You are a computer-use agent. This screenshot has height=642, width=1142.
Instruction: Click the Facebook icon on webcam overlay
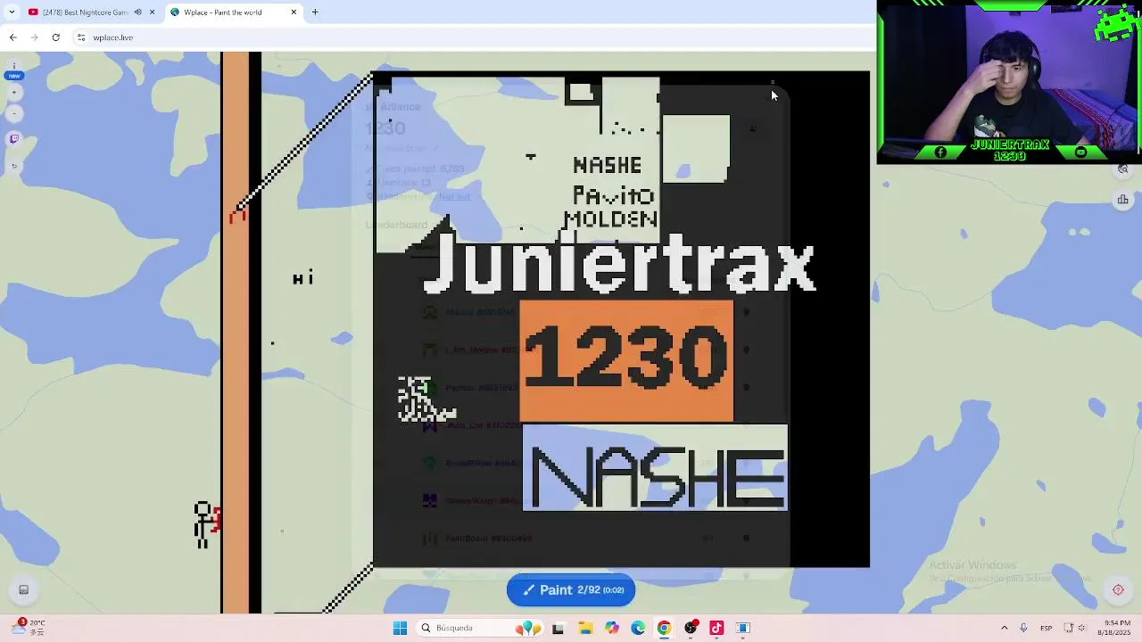click(940, 152)
